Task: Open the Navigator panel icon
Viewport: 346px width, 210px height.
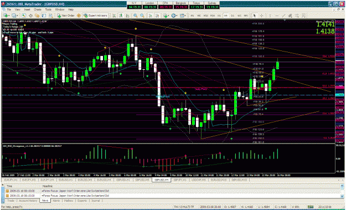Action: pos(37,16)
